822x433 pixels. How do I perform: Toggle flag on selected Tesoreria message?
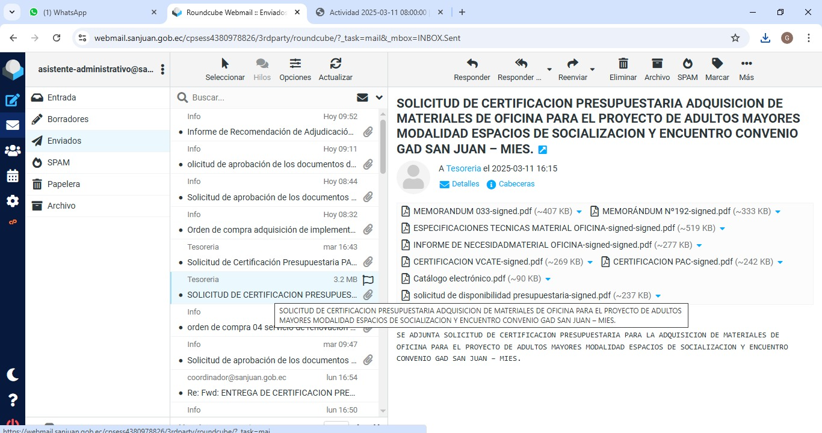click(x=368, y=280)
